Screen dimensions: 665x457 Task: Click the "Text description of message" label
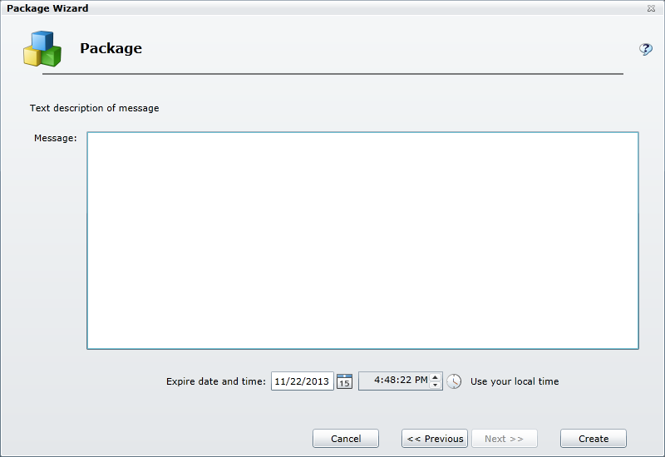pyautogui.click(x=94, y=108)
